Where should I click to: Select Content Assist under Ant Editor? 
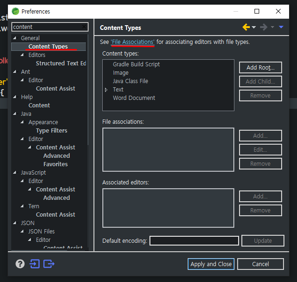56,89
